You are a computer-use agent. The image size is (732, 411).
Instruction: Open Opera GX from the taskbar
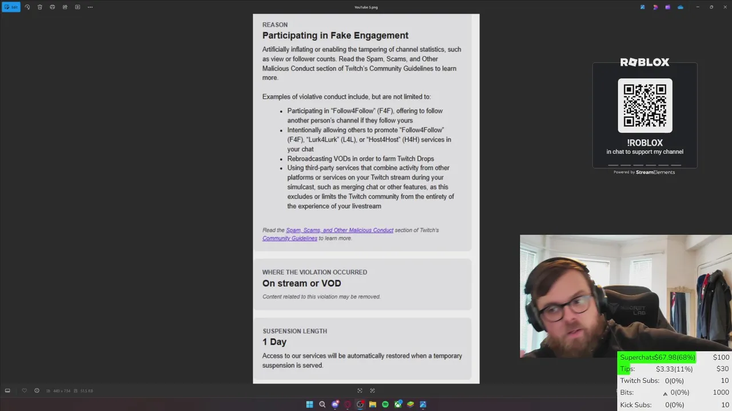348,404
